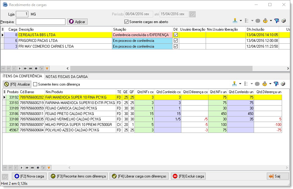Select POLVILHO AZEDO CALDAO PC1KG item
Image resolution: width=293 pixels, height=189 pixels.
tap(142, 130)
